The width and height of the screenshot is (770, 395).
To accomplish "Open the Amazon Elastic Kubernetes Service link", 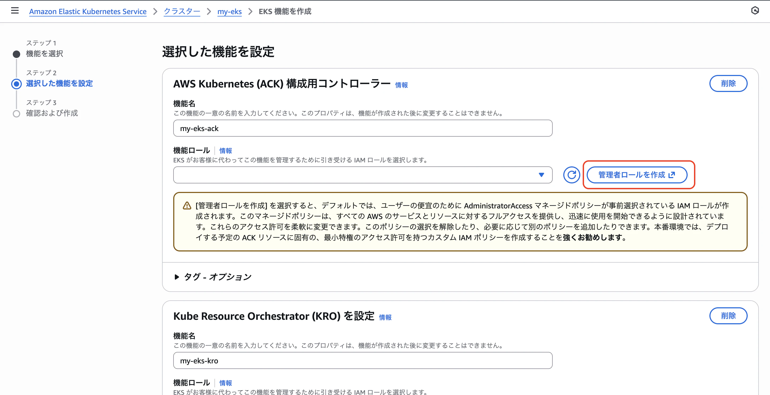I will tap(88, 11).
